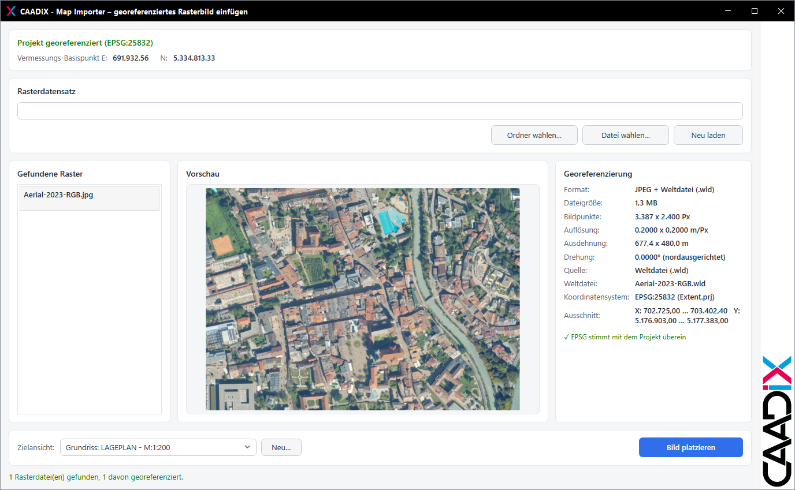The width and height of the screenshot is (795, 490).
Task: Click the 'EPSG stimmt mit dem Projekt überein' message
Action: (625, 337)
